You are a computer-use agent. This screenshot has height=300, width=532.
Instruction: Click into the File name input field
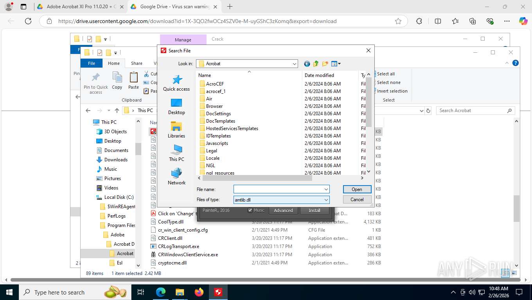(x=279, y=189)
